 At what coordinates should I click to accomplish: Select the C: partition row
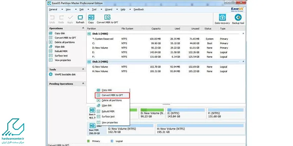[166, 43]
